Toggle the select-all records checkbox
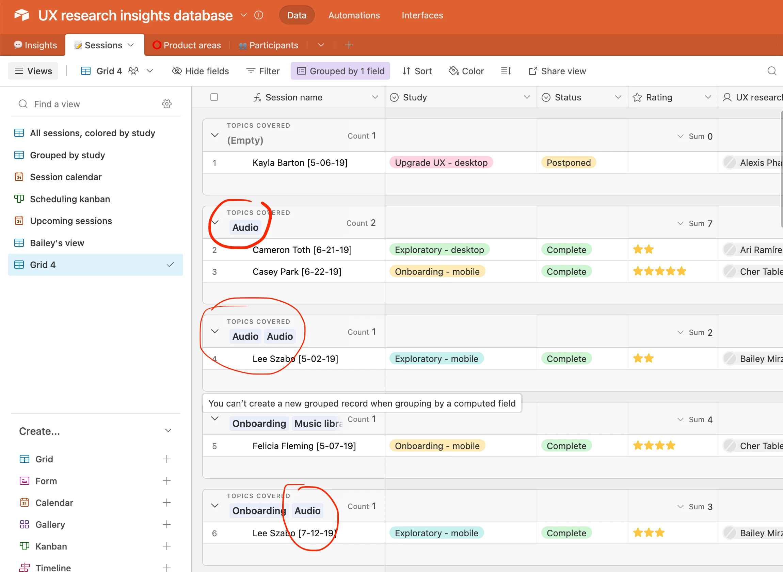783x572 pixels. click(214, 97)
